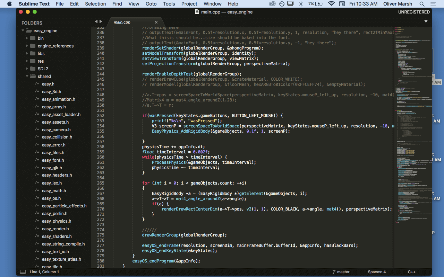Expand the libs folder

pos(27,53)
